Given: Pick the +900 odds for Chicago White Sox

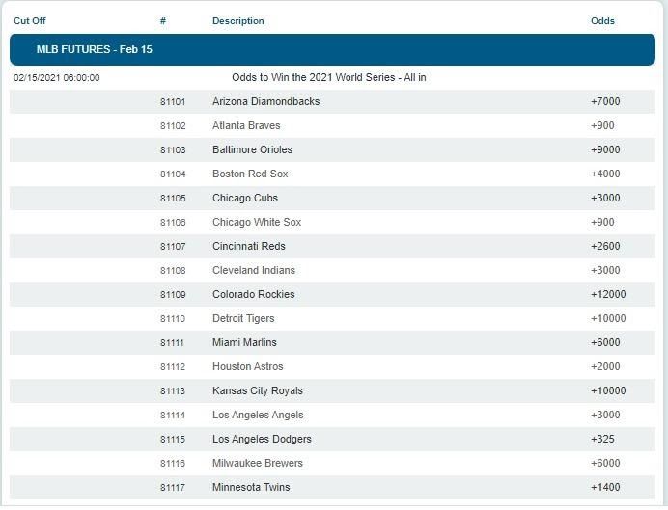Looking at the screenshot, I should click(602, 222).
